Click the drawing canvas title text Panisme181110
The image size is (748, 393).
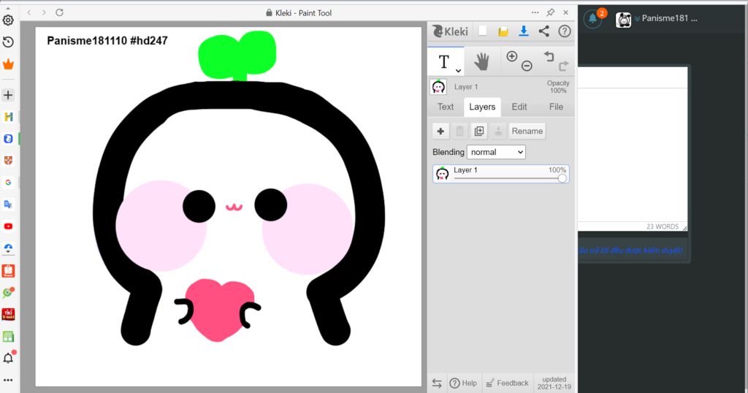[87, 41]
